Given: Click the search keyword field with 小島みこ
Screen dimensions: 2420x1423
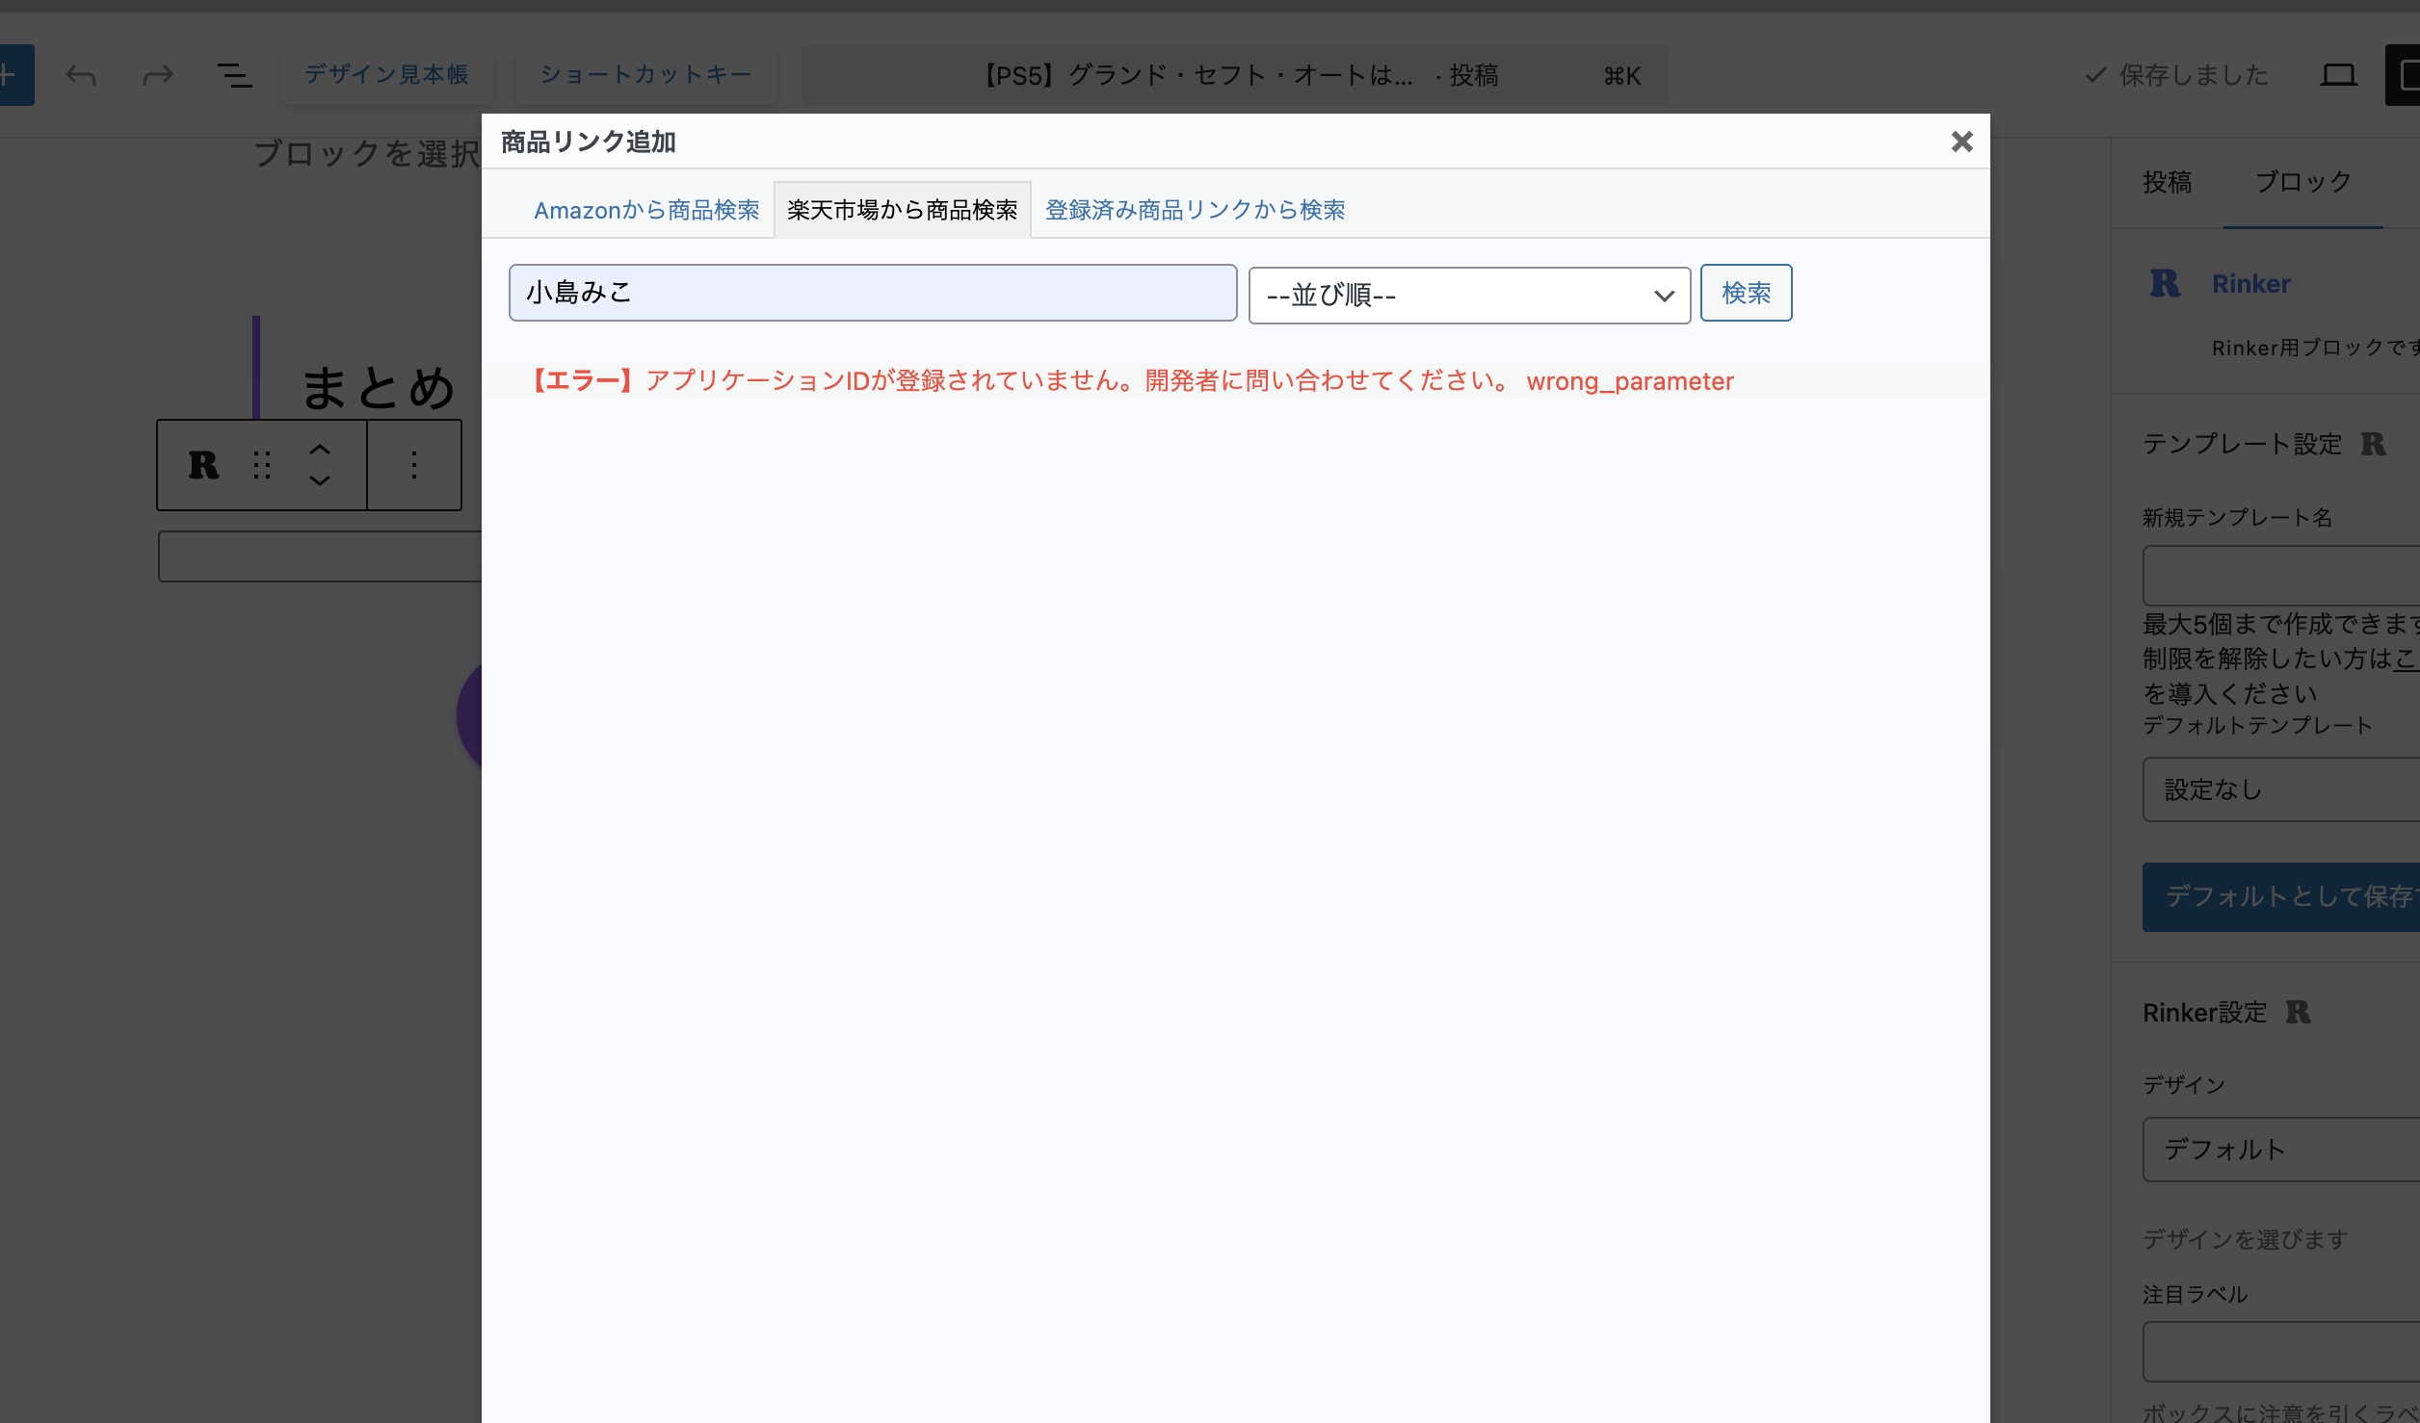Looking at the screenshot, I should coord(872,293).
